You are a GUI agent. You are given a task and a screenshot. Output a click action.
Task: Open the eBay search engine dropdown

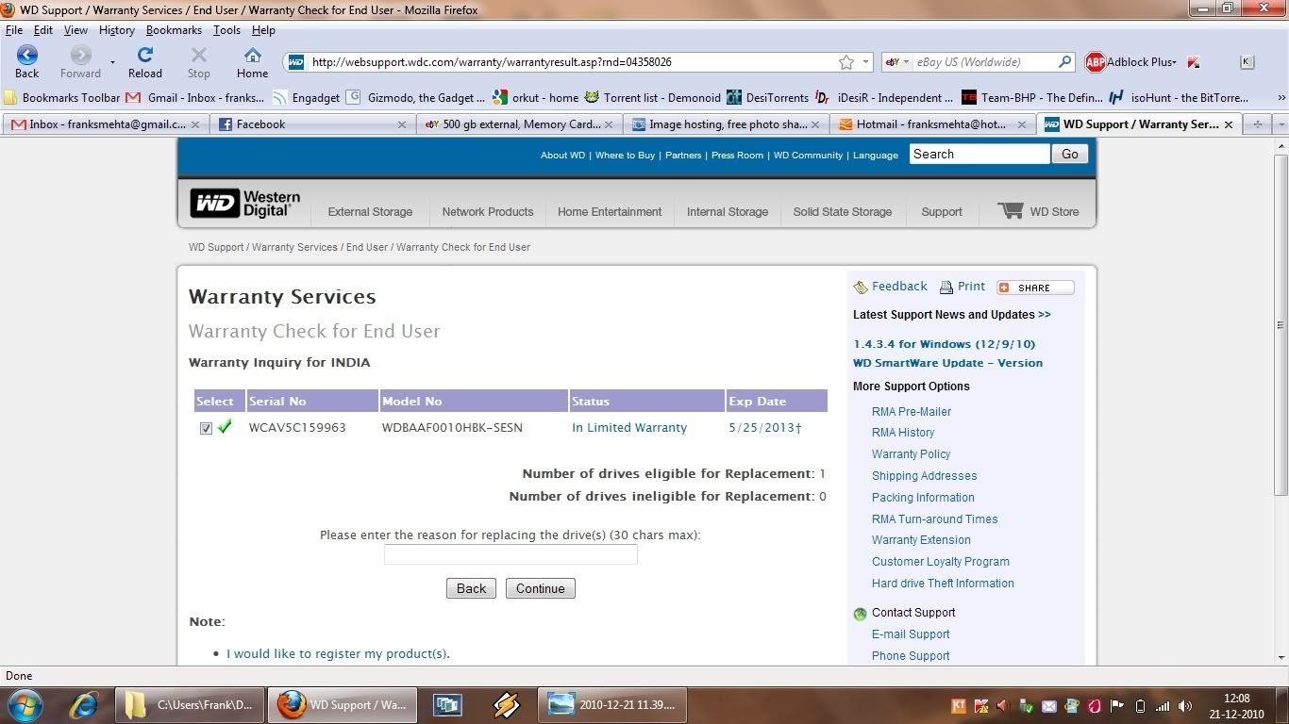897,62
